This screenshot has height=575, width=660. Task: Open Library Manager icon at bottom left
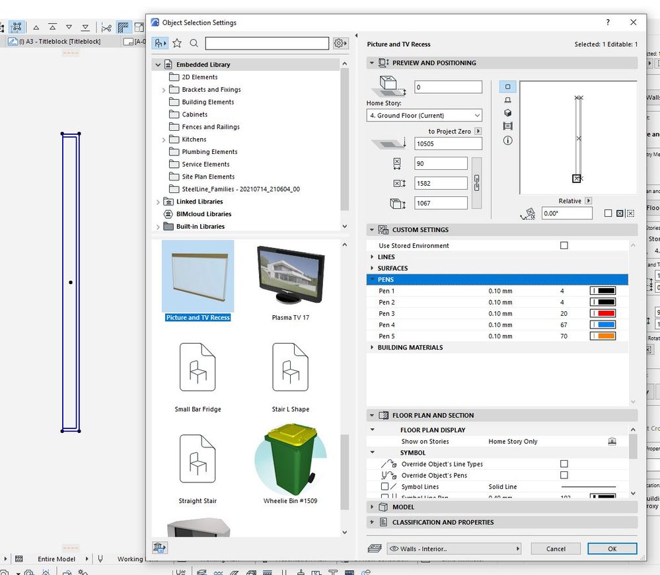point(159,547)
